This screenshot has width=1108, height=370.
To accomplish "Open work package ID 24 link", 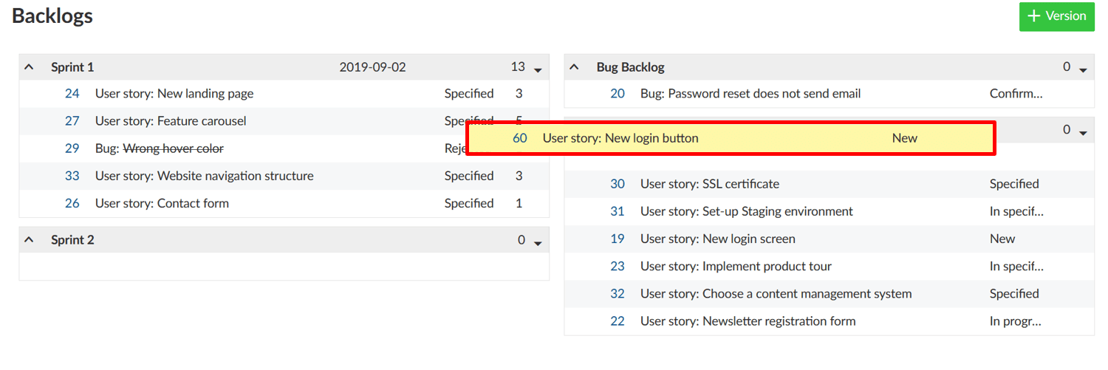I will pyautogui.click(x=72, y=94).
